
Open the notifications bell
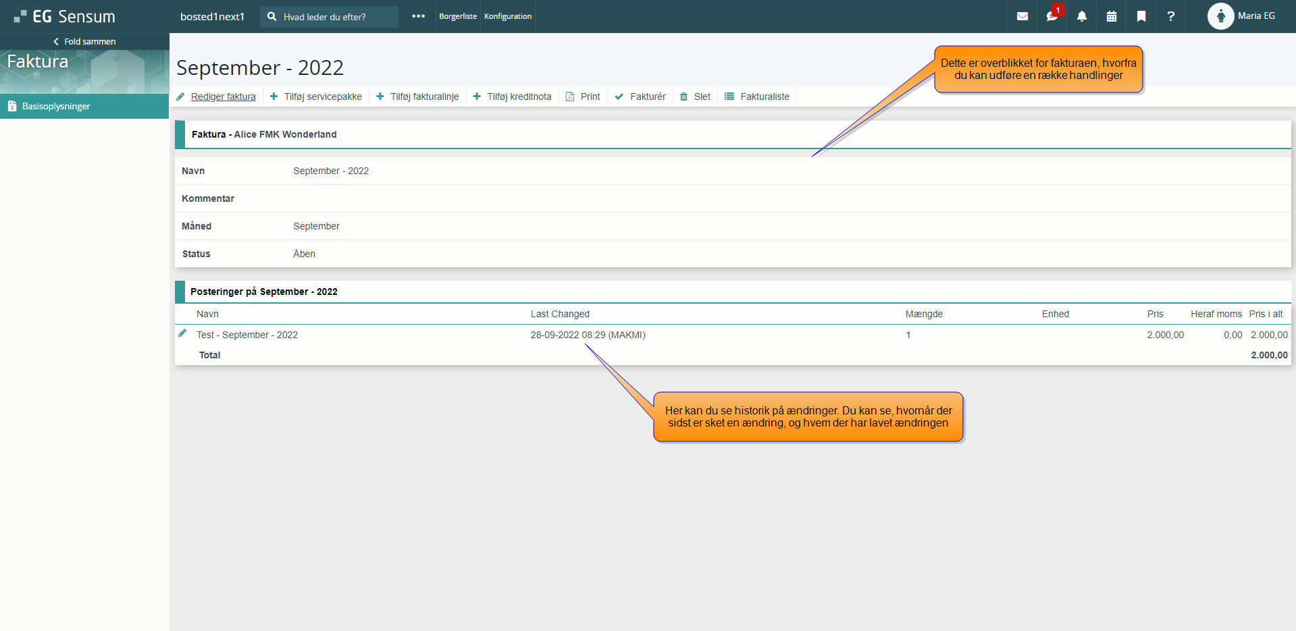tap(1082, 16)
